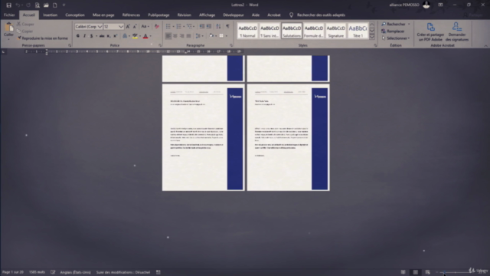Switch to the Insertion tab
Viewport: 490px width, 276px height.
pyautogui.click(x=50, y=15)
